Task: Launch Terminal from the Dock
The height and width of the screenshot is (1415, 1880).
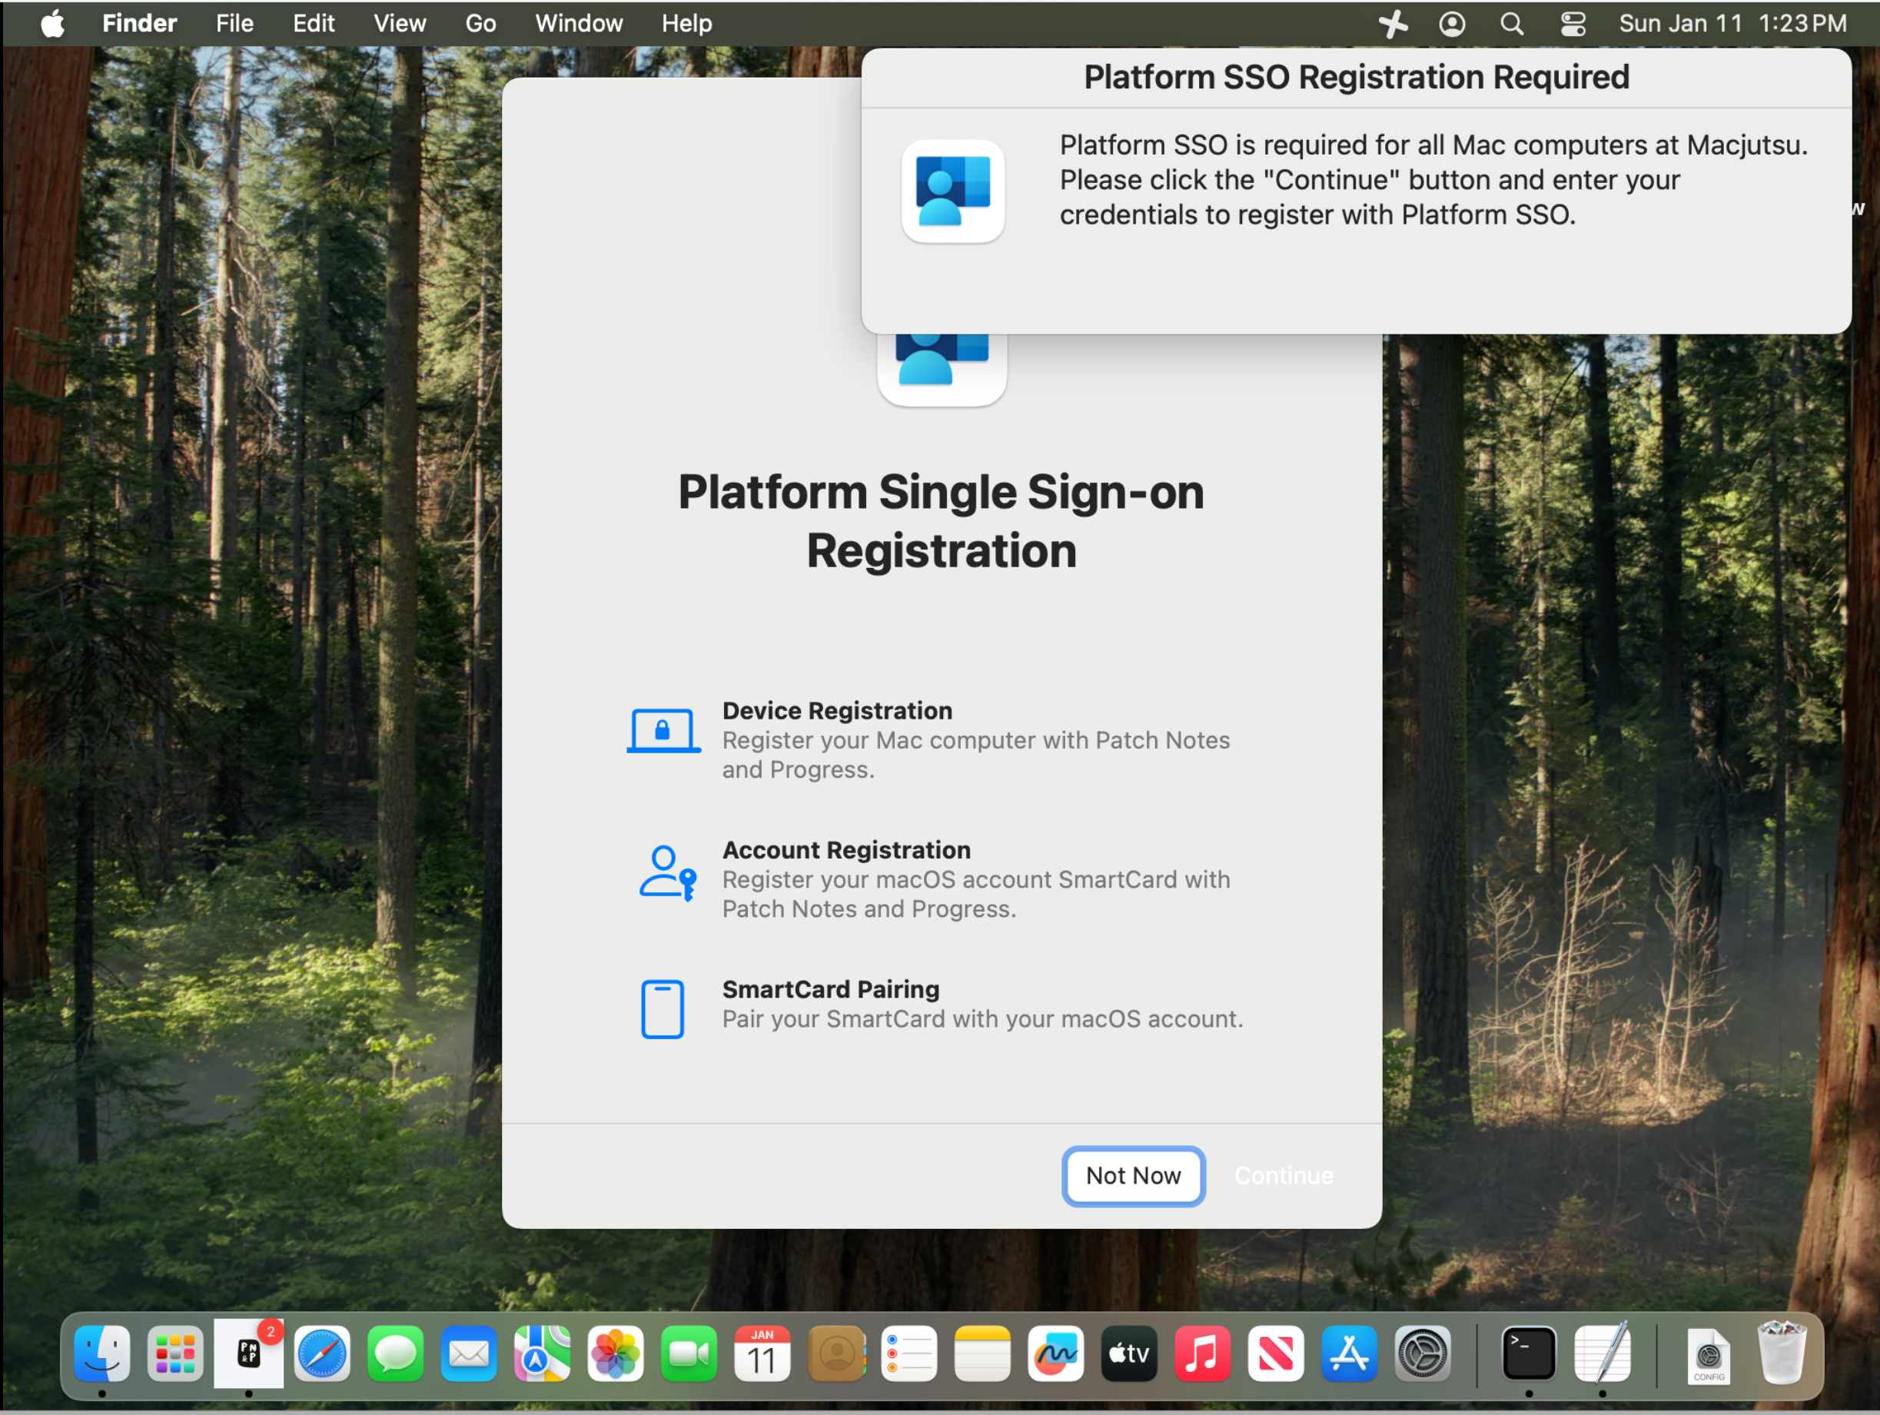Action: (1527, 1352)
